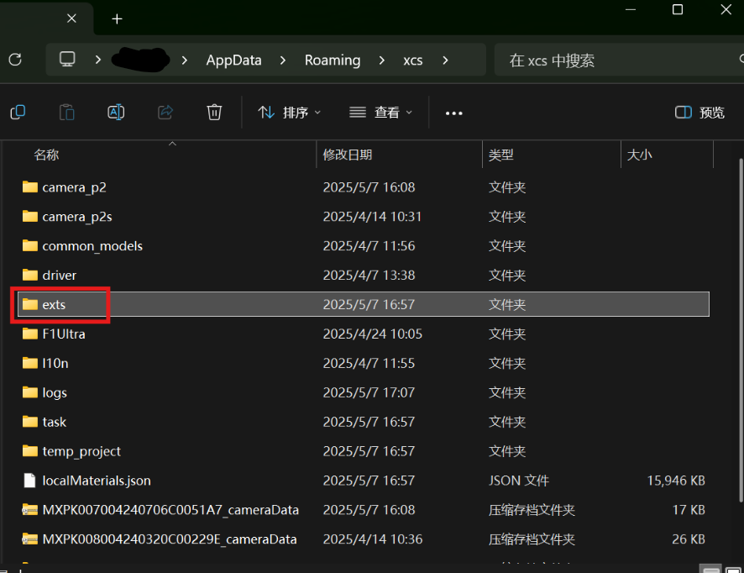
Task: Sort by the 大小 column header
Action: (x=640, y=155)
